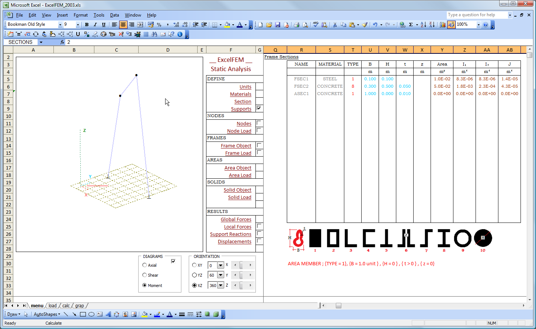
Task: Check the Displacements checkbox
Action: (x=259, y=241)
